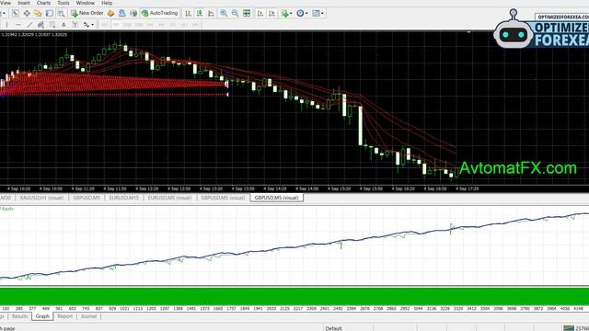
Task: Expand the Templates dropdown arrow
Action: (322, 14)
